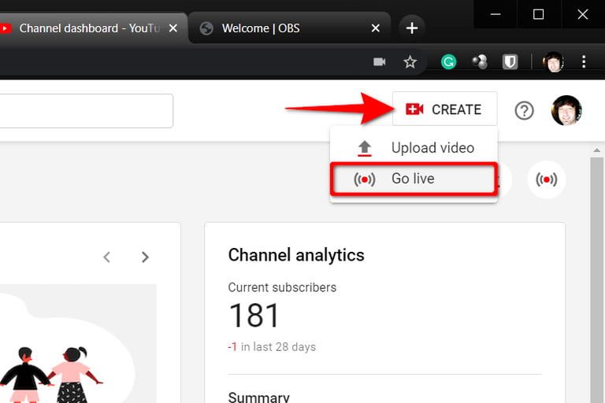Open the Grammarly extension icon
Image resolution: width=605 pixels, height=403 pixels.
point(449,61)
